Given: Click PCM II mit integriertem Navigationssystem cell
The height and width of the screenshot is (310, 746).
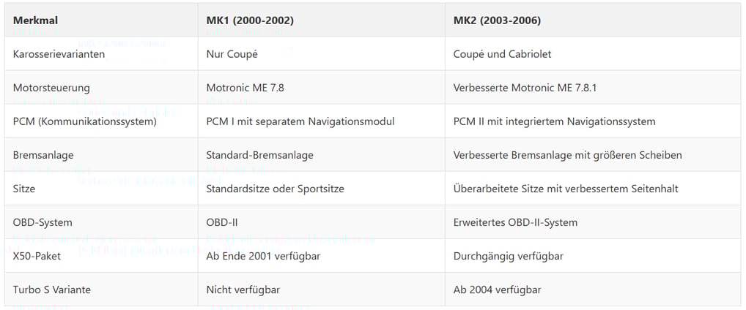Looking at the screenshot, I should point(554,121).
